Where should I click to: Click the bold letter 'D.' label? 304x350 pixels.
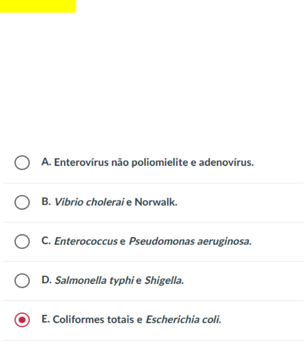(47, 280)
